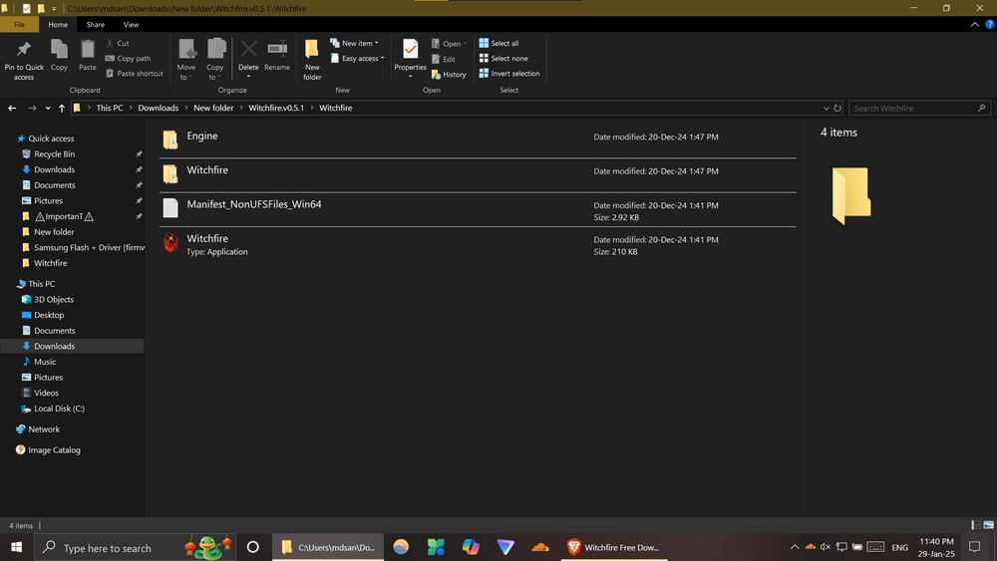Go back with the Back arrow

coord(12,108)
